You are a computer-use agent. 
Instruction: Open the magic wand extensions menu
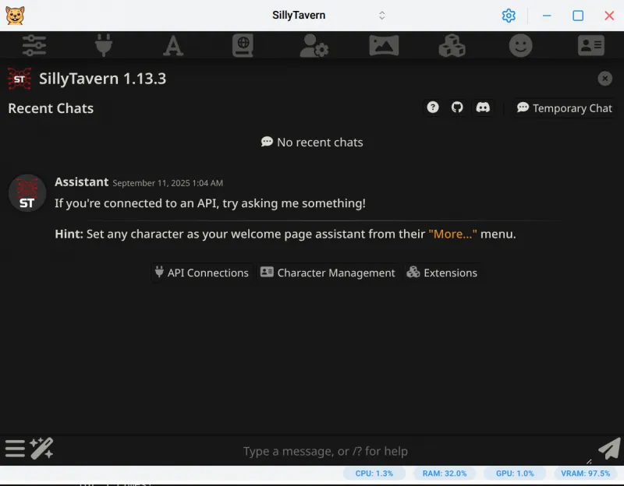(41, 449)
